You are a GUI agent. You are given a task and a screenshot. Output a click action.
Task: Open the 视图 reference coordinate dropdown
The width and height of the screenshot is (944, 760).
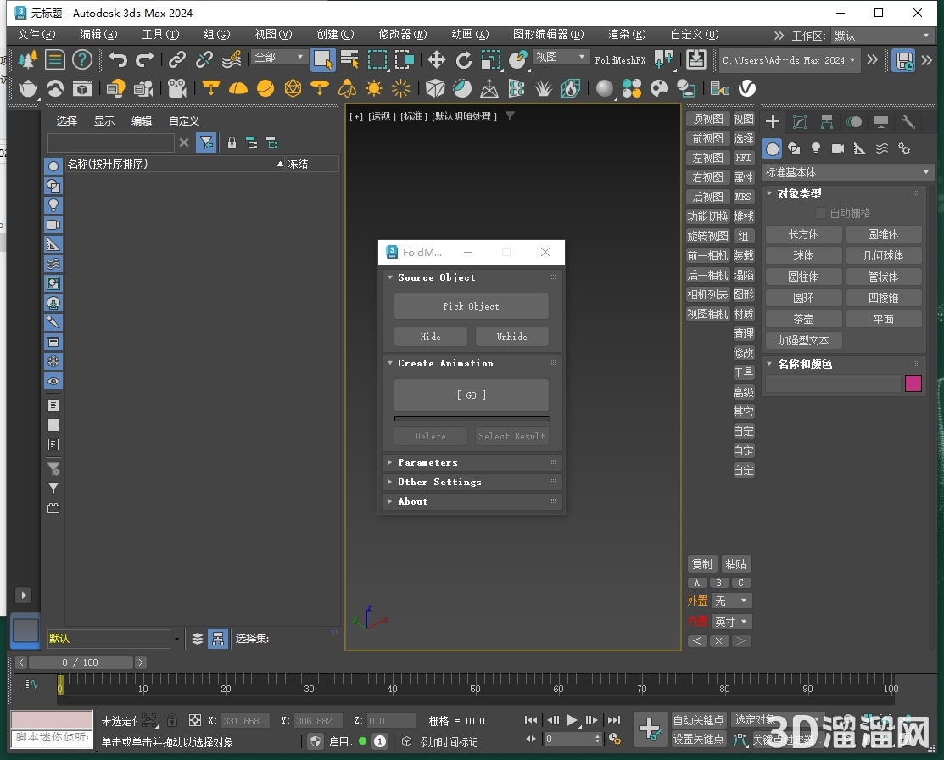[561, 57]
